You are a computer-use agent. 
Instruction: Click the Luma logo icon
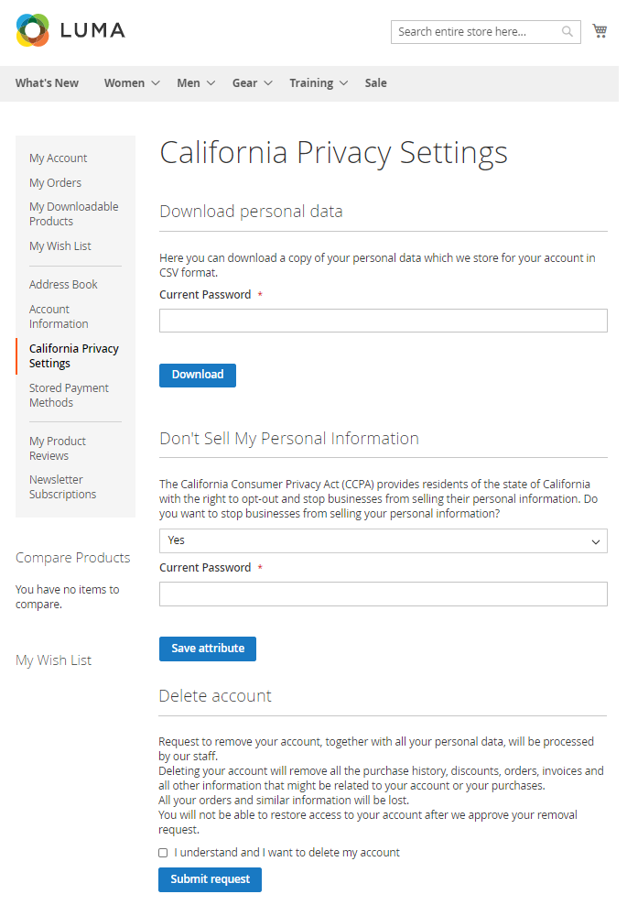[33, 30]
